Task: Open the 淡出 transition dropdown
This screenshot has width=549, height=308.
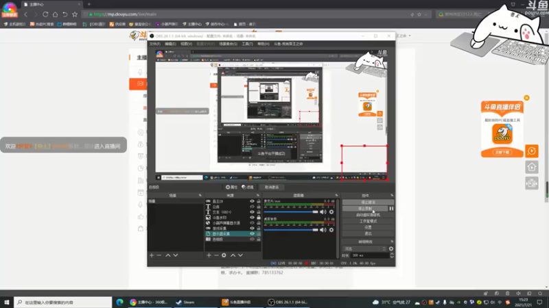Action: pyautogui.click(x=364, y=248)
